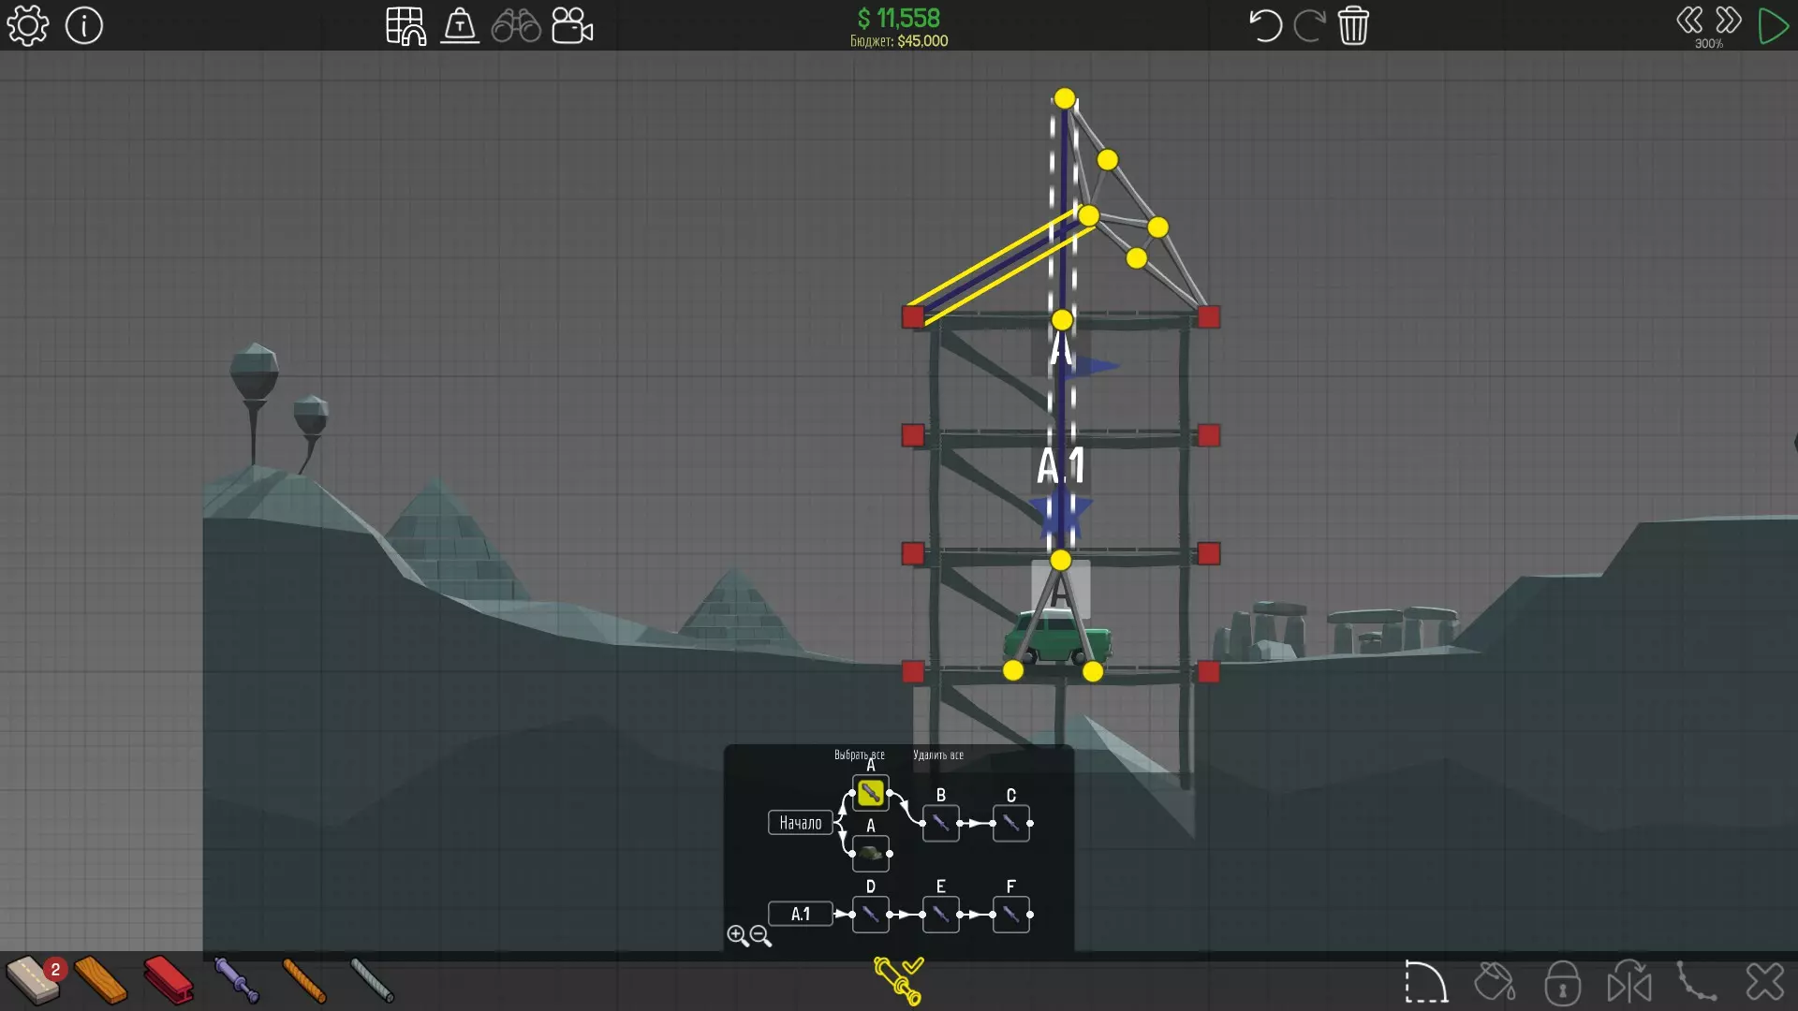Increase simulation speed with forward arrows

[x=1728, y=21]
